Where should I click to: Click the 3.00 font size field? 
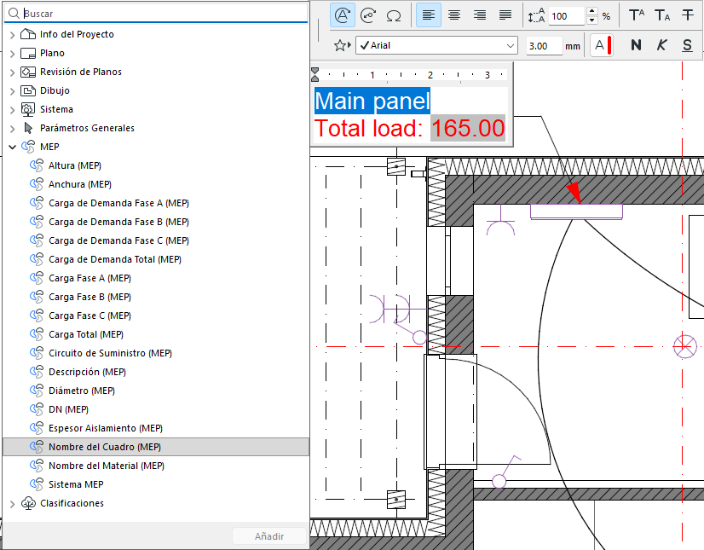point(544,46)
